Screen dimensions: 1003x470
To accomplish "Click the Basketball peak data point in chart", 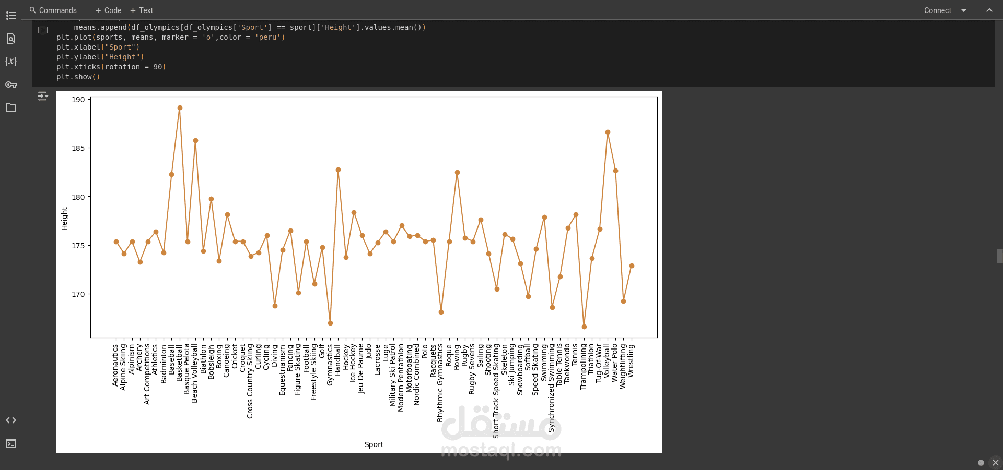I will 180,108.
